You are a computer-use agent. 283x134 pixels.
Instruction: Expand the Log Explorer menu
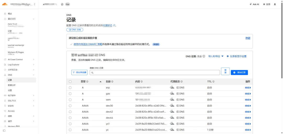(x=34, y=65)
